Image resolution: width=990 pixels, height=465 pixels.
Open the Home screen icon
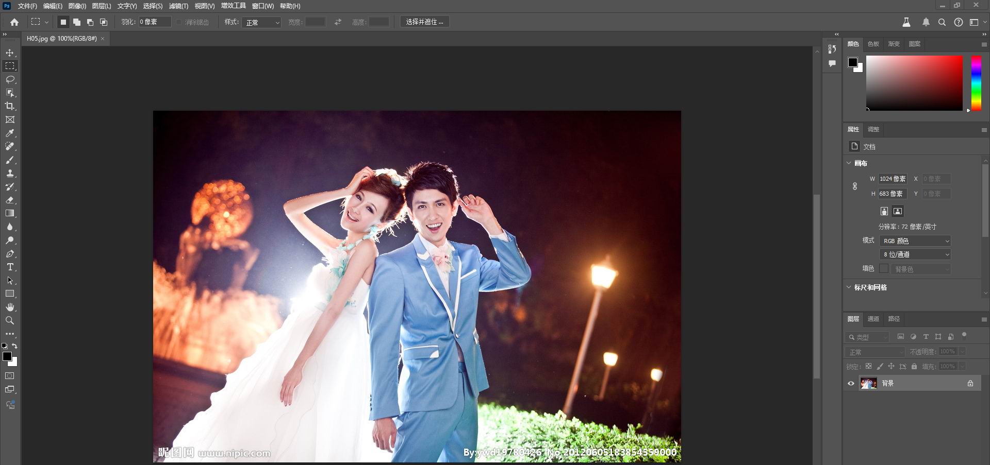pos(14,22)
